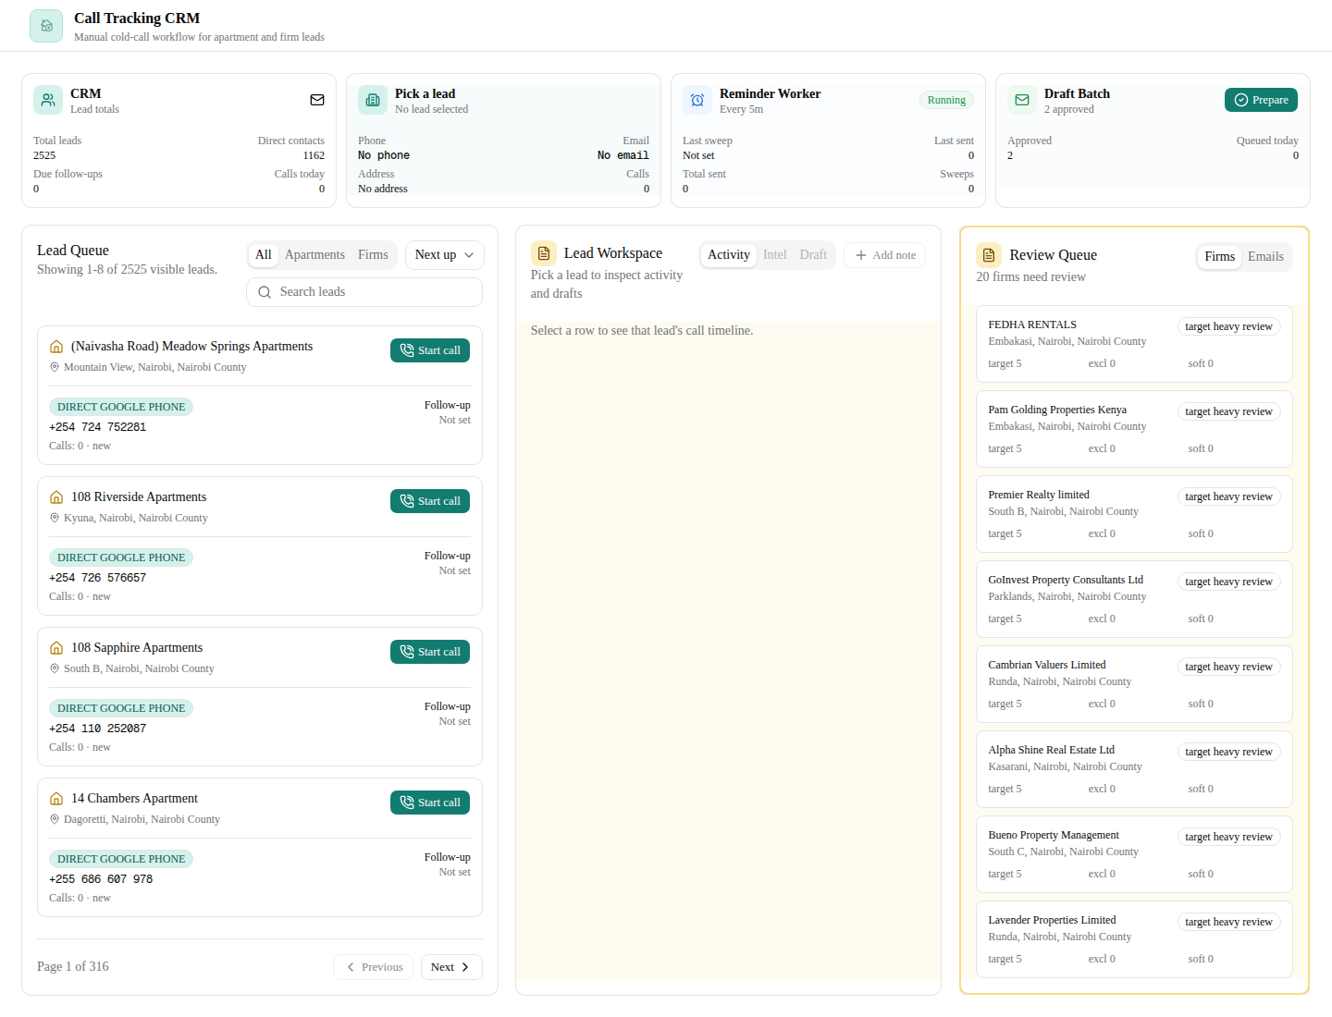The width and height of the screenshot is (1332, 1017).
Task: Click home icon beside Meadow Springs Apartments
Action: [56, 347]
